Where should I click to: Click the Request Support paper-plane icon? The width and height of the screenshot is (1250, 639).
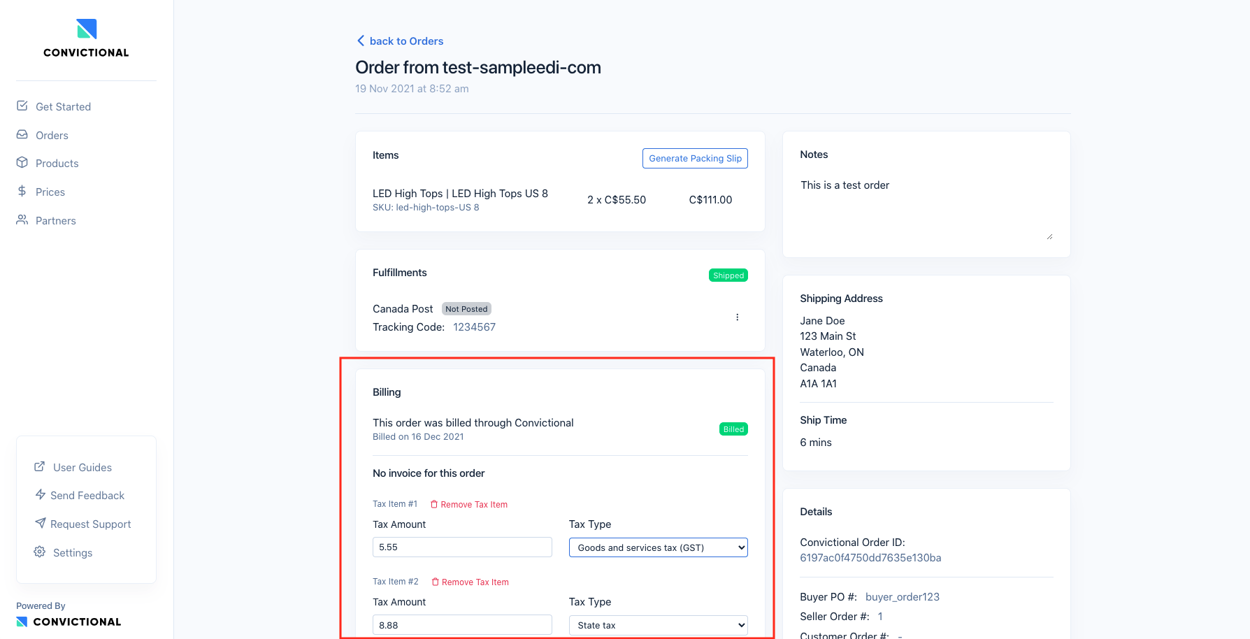(41, 523)
